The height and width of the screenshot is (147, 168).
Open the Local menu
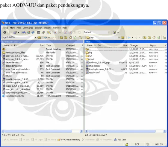[x=6, y=28]
